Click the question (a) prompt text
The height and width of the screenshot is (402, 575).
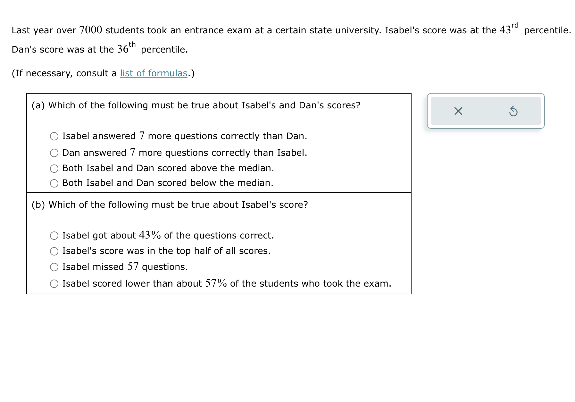click(196, 105)
